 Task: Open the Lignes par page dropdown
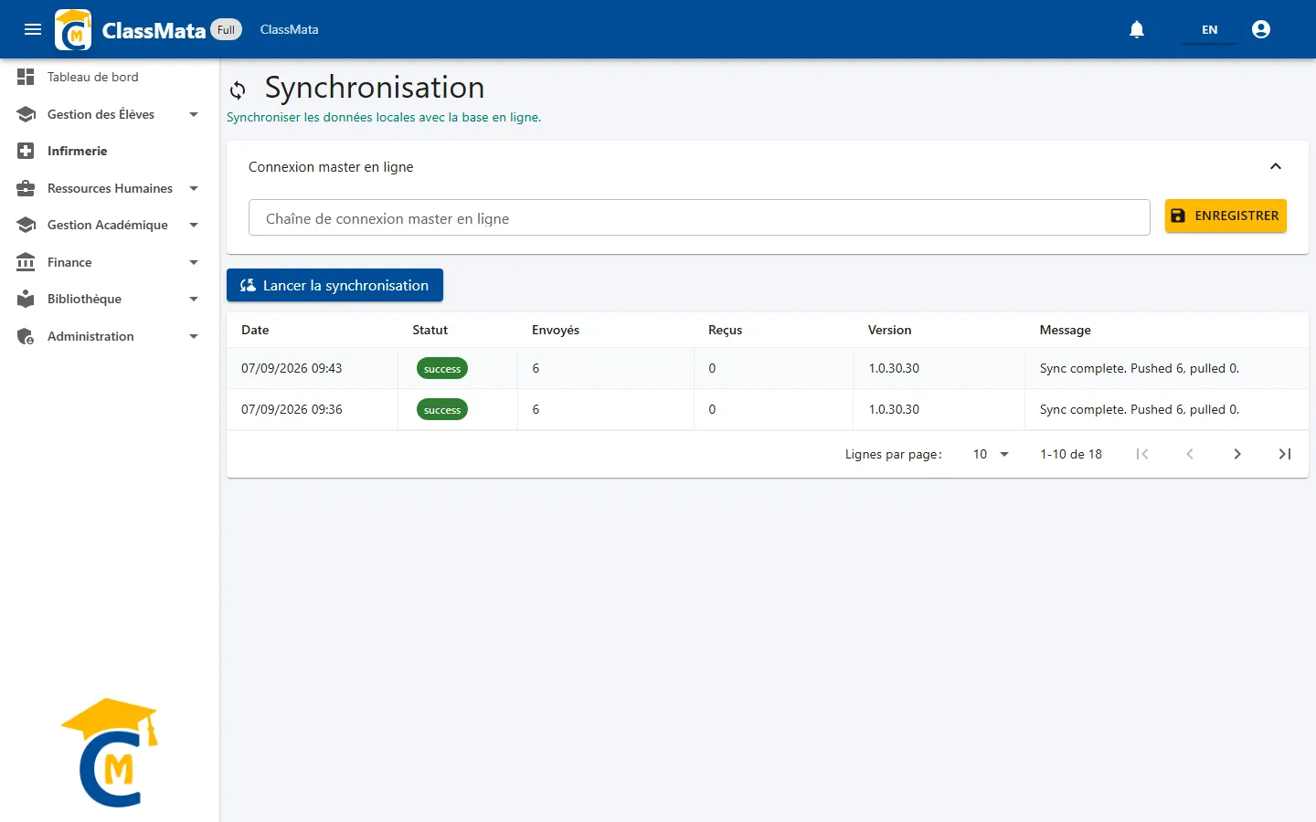(991, 454)
